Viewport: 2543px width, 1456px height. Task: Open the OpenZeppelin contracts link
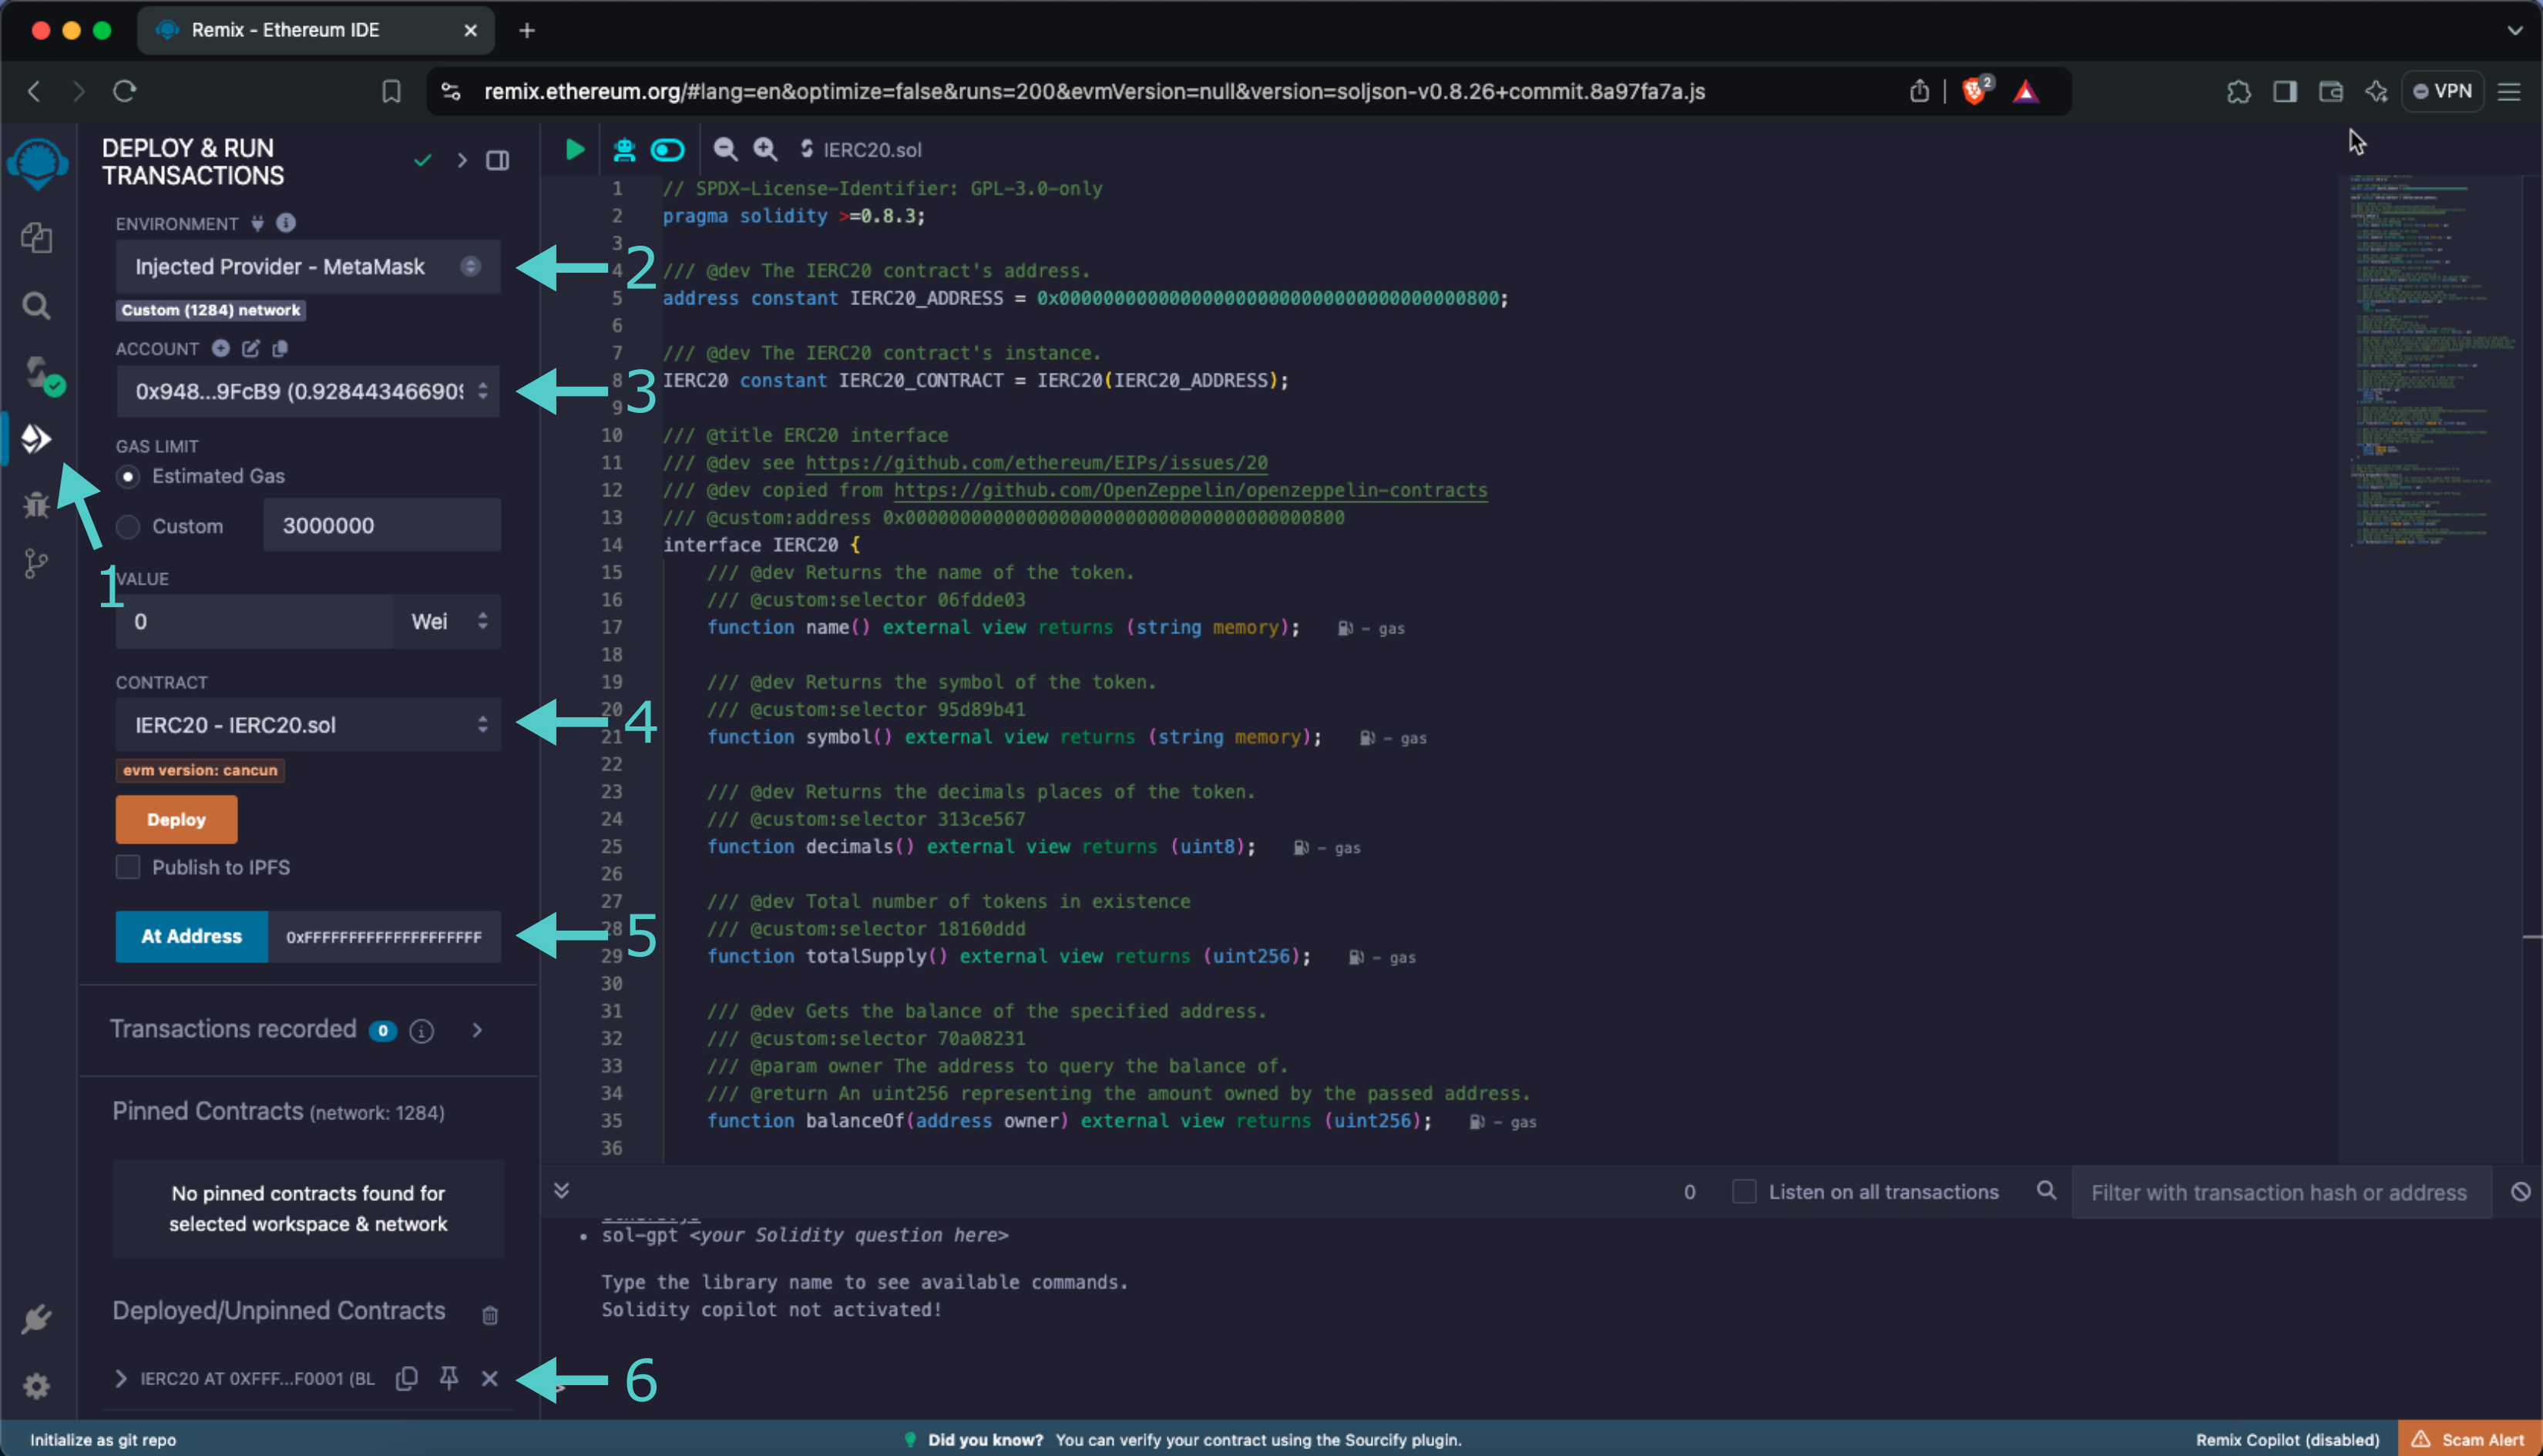click(x=1190, y=490)
